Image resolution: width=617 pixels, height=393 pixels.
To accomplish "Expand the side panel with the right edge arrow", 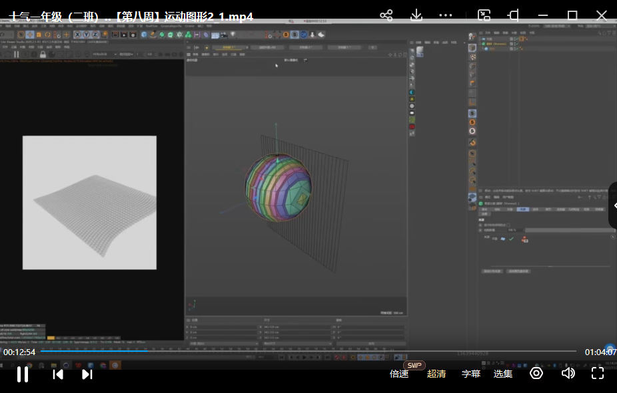I will tap(614, 205).
